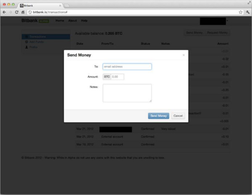Click the Available balance 0.205 BTC text

click(x=99, y=34)
